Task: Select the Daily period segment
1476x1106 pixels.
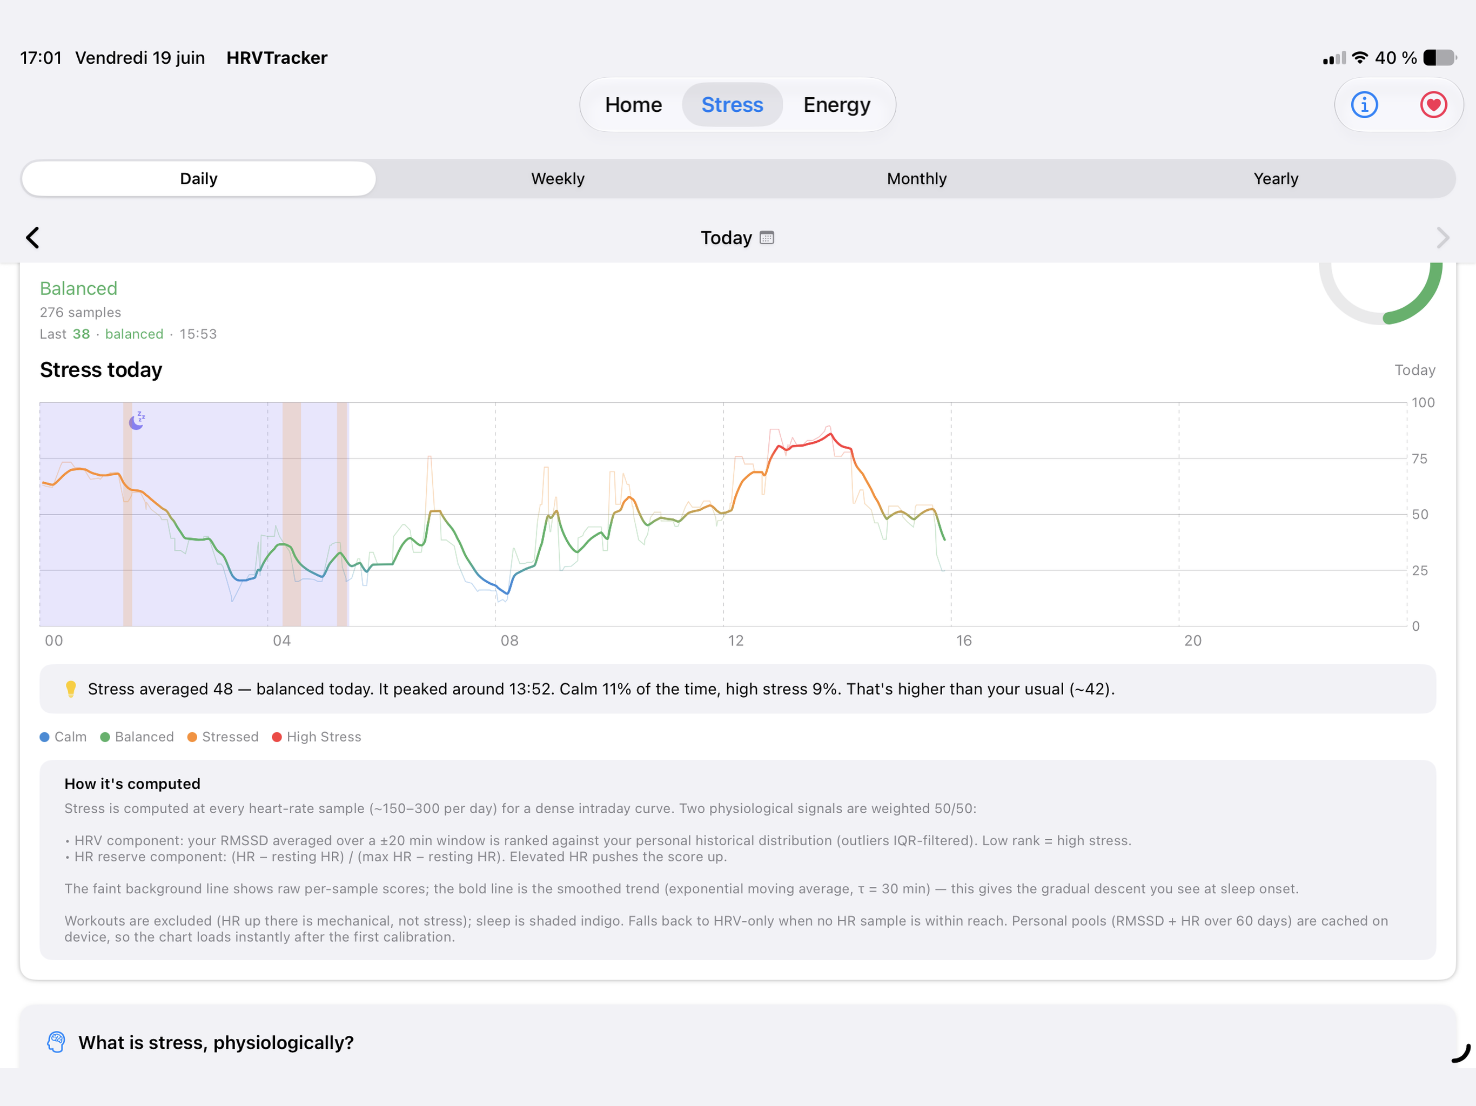Action: point(199,179)
